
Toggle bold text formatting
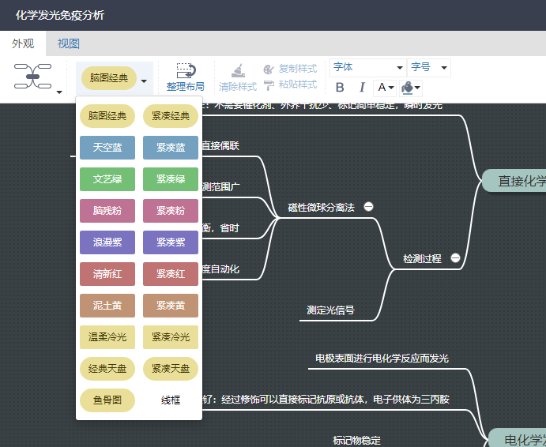click(x=340, y=88)
